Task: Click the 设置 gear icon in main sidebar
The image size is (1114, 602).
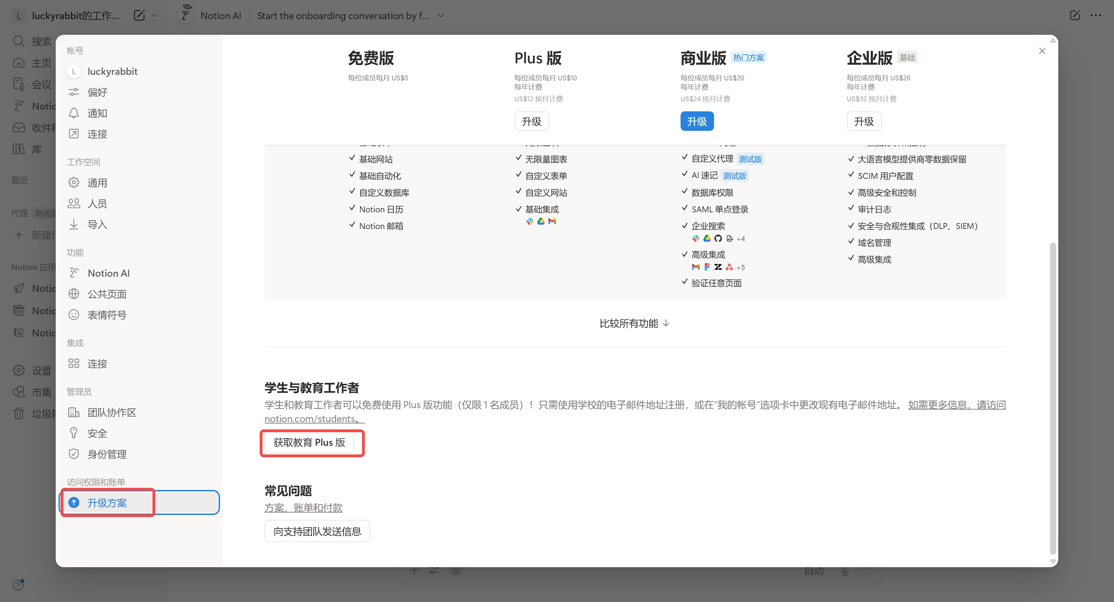Action: [x=18, y=370]
